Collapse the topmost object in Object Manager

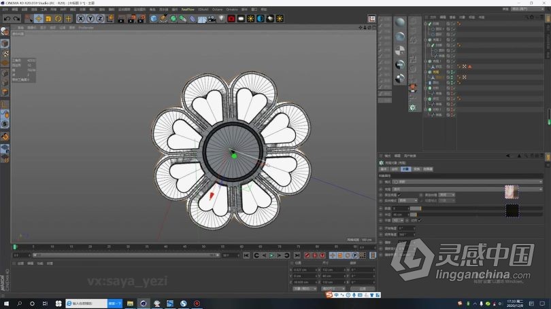coord(426,24)
